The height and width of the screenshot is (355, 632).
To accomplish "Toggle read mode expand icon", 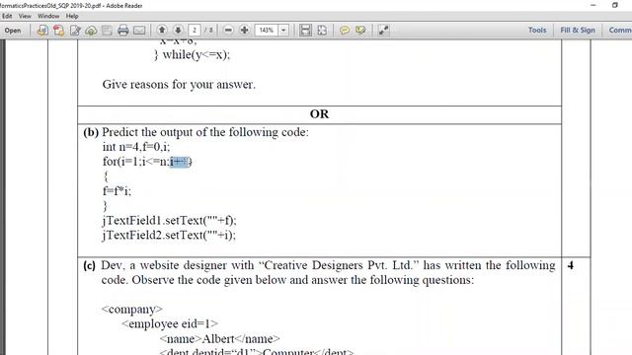I will click(x=383, y=31).
